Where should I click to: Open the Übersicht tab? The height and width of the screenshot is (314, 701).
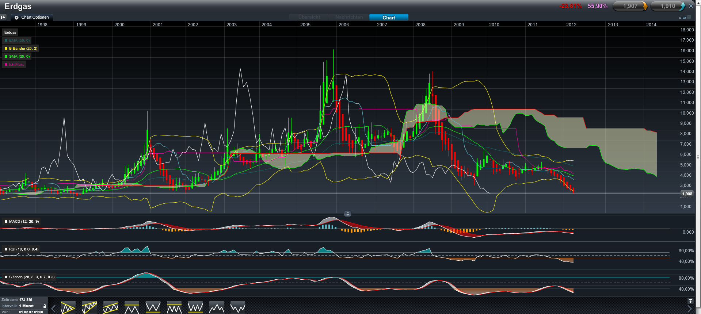tap(309, 17)
